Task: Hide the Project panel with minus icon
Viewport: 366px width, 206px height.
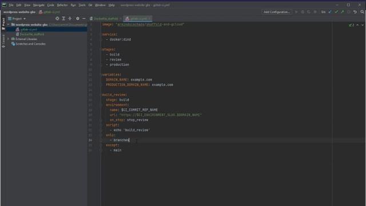Action: (x=84, y=18)
